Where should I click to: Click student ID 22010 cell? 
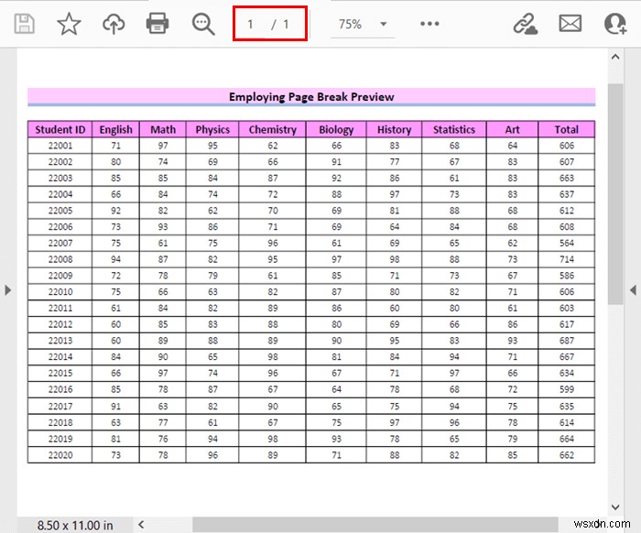(60, 292)
